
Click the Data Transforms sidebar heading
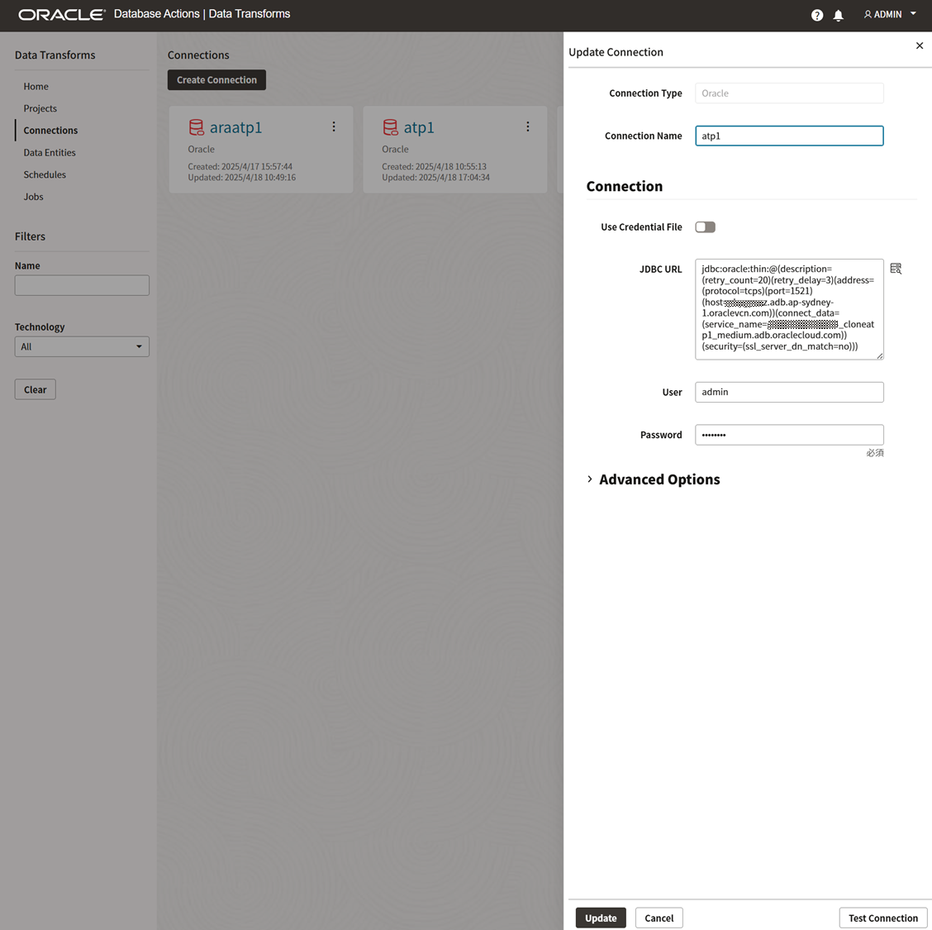[x=55, y=55]
